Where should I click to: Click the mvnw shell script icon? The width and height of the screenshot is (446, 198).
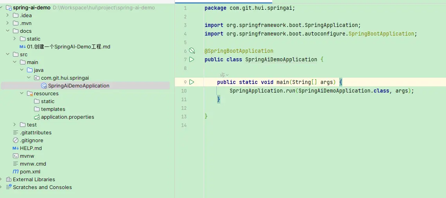16,156
